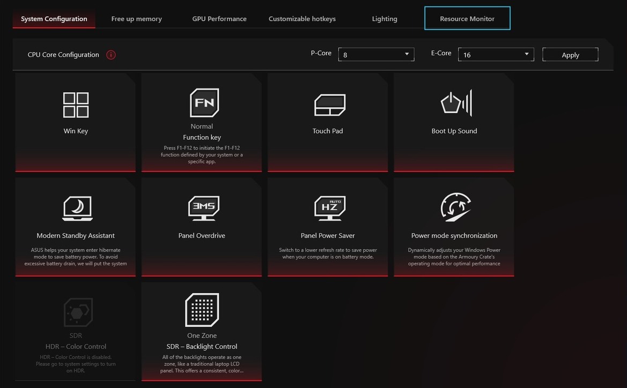
Task: Open the Lighting tab
Action: [384, 19]
